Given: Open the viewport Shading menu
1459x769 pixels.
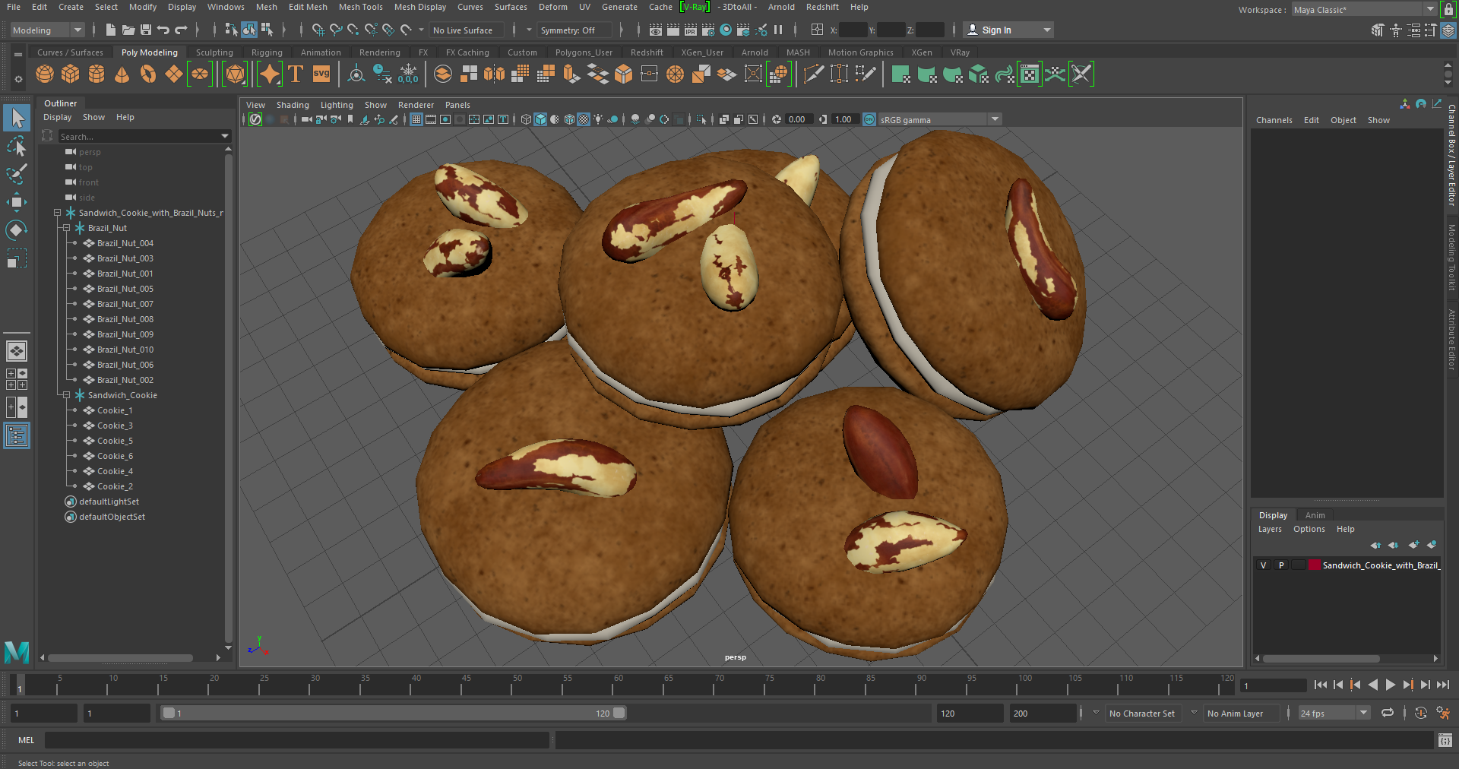Looking at the screenshot, I should pyautogui.click(x=293, y=105).
